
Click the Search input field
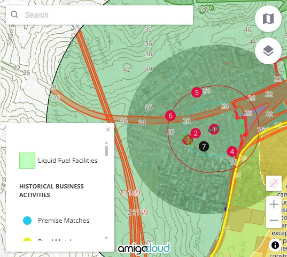click(x=108, y=15)
